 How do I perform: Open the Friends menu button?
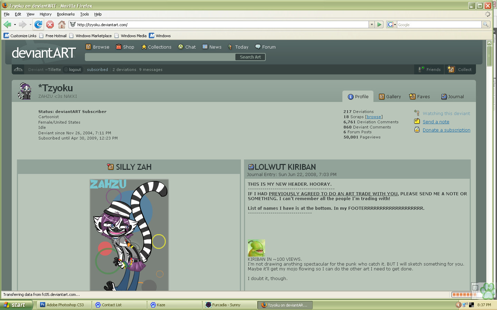tap(429, 69)
